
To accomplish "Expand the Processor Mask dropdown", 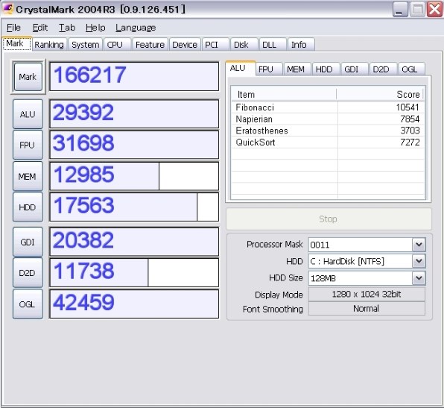I will pyautogui.click(x=419, y=245).
